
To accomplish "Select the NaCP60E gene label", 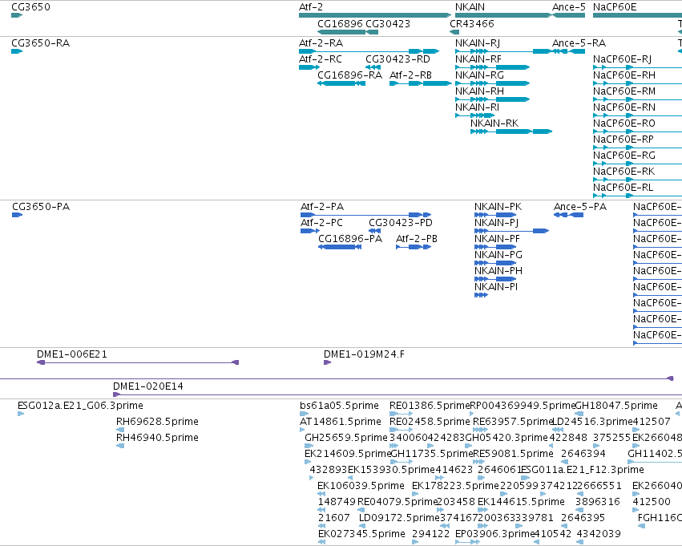I will tap(615, 7).
